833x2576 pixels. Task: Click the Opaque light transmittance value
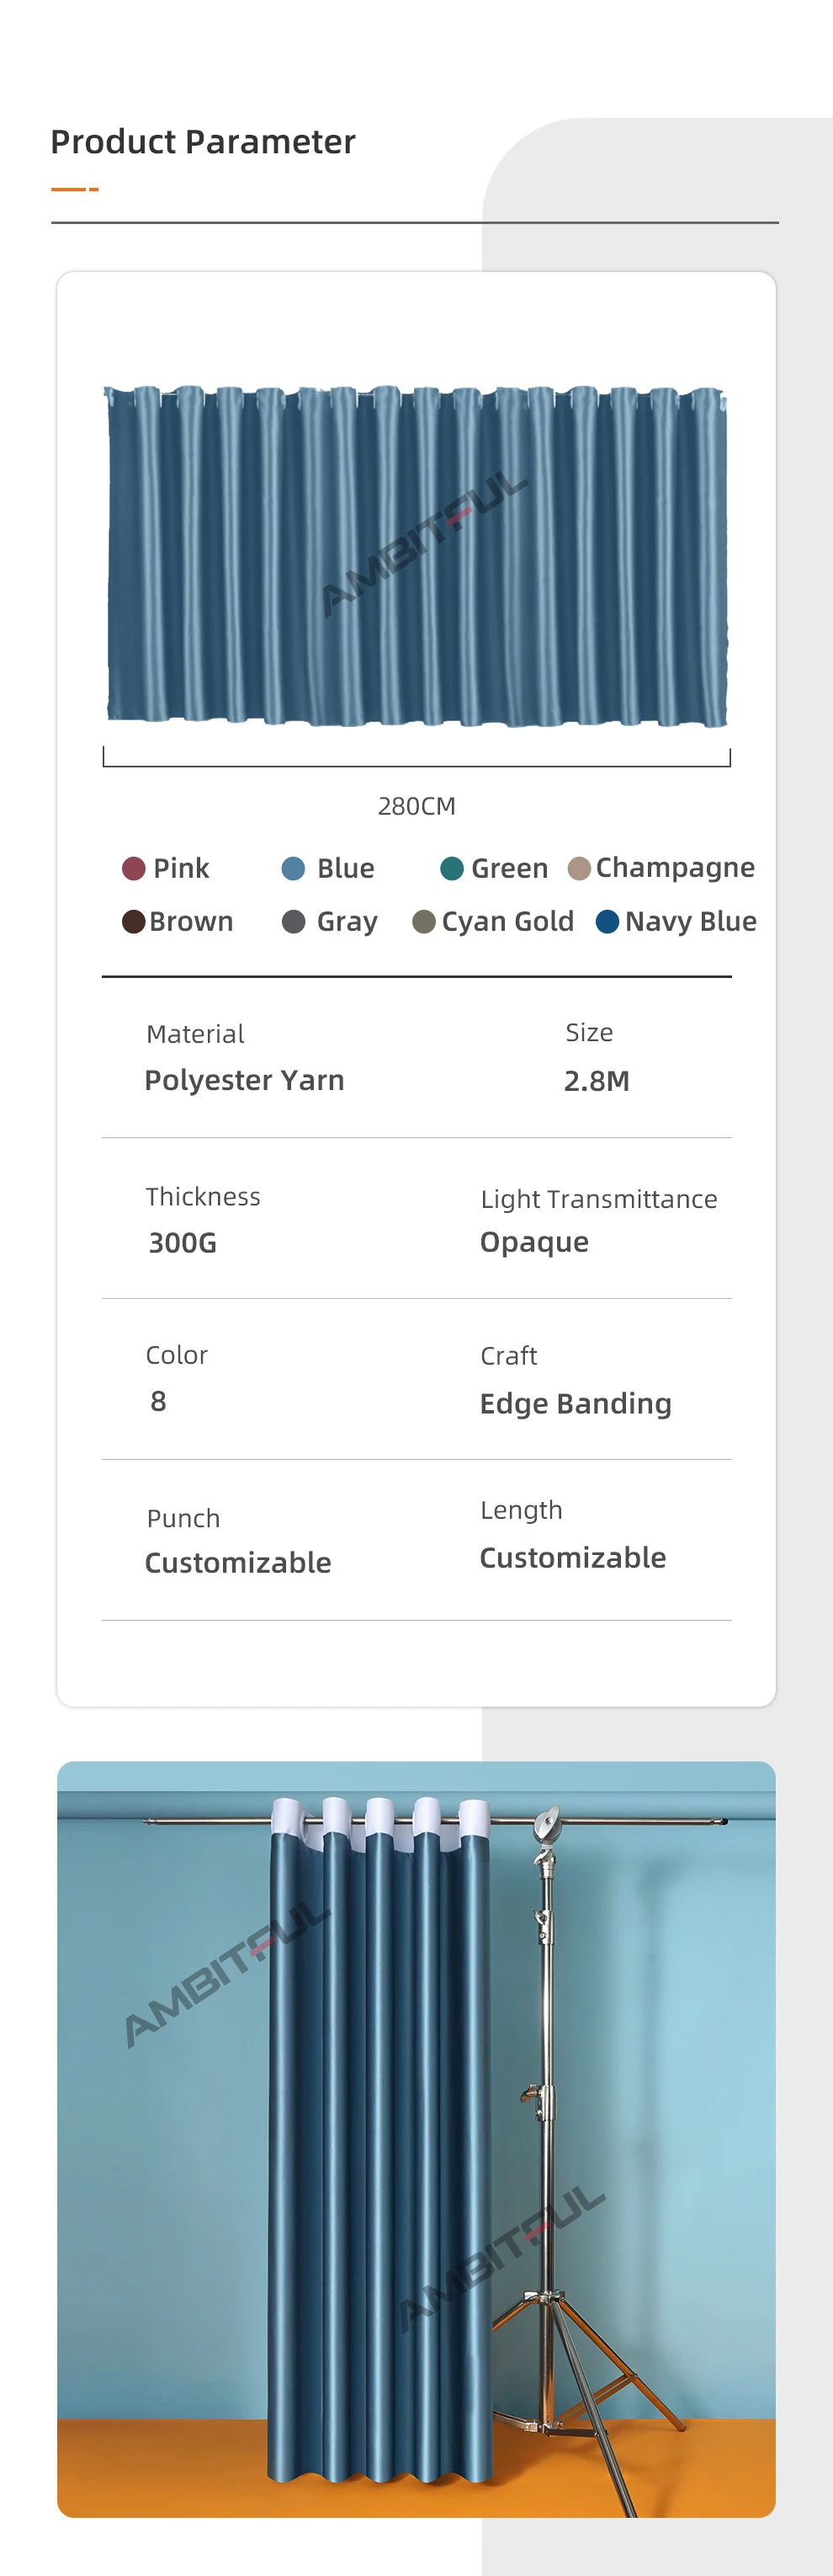click(534, 1242)
